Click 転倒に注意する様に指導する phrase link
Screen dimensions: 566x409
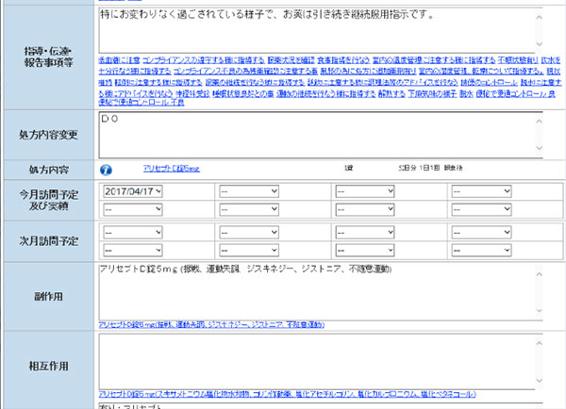[x=158, y=82]
